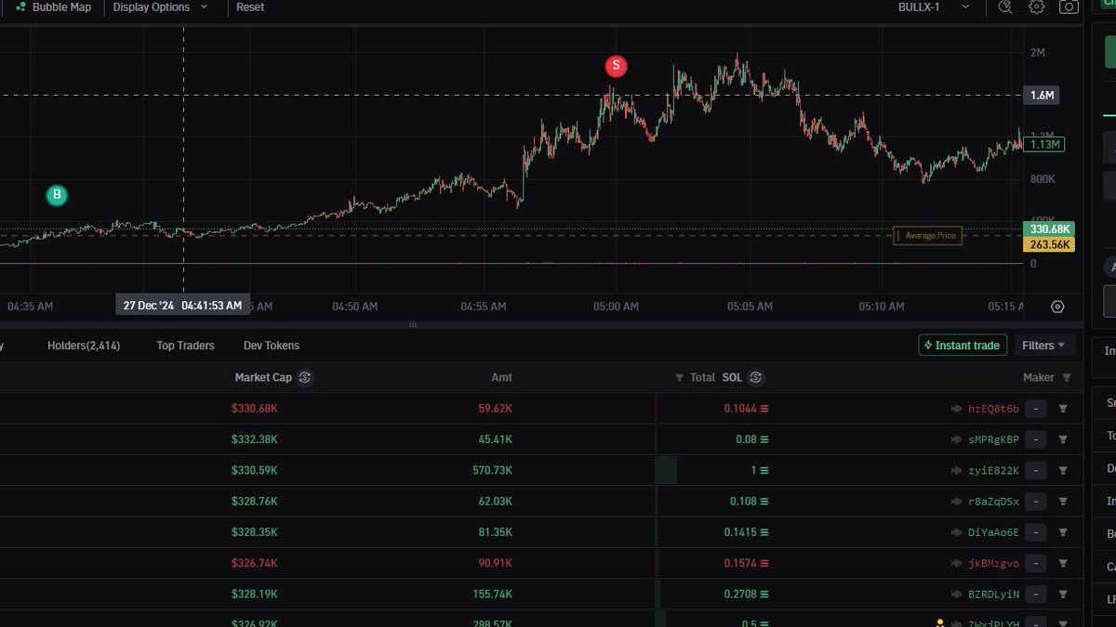Click the 1.13M current price label
This screenshot has width=1116, height=627.
pos(1043,144)
